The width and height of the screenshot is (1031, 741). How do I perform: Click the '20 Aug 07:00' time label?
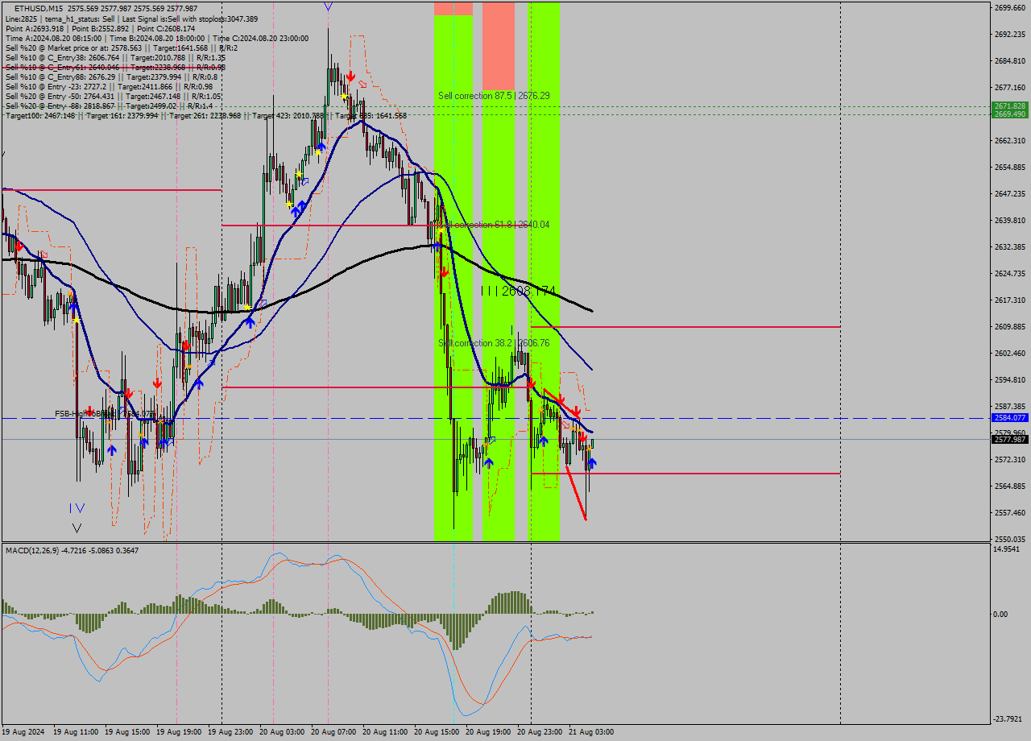(x=333, y=732)
